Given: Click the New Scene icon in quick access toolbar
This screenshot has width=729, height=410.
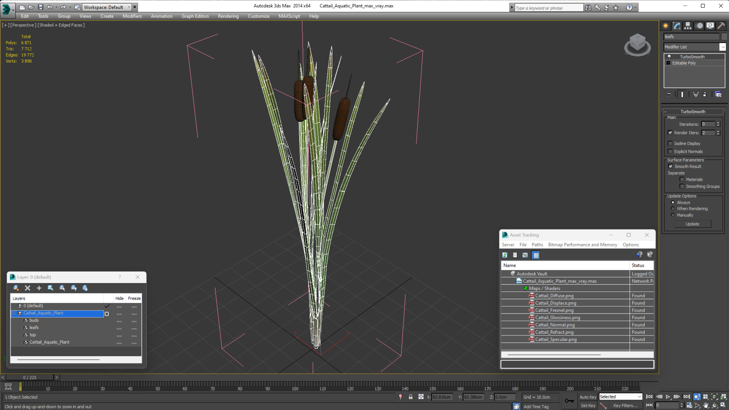Looking at the screenshot, I should point(22,7).
